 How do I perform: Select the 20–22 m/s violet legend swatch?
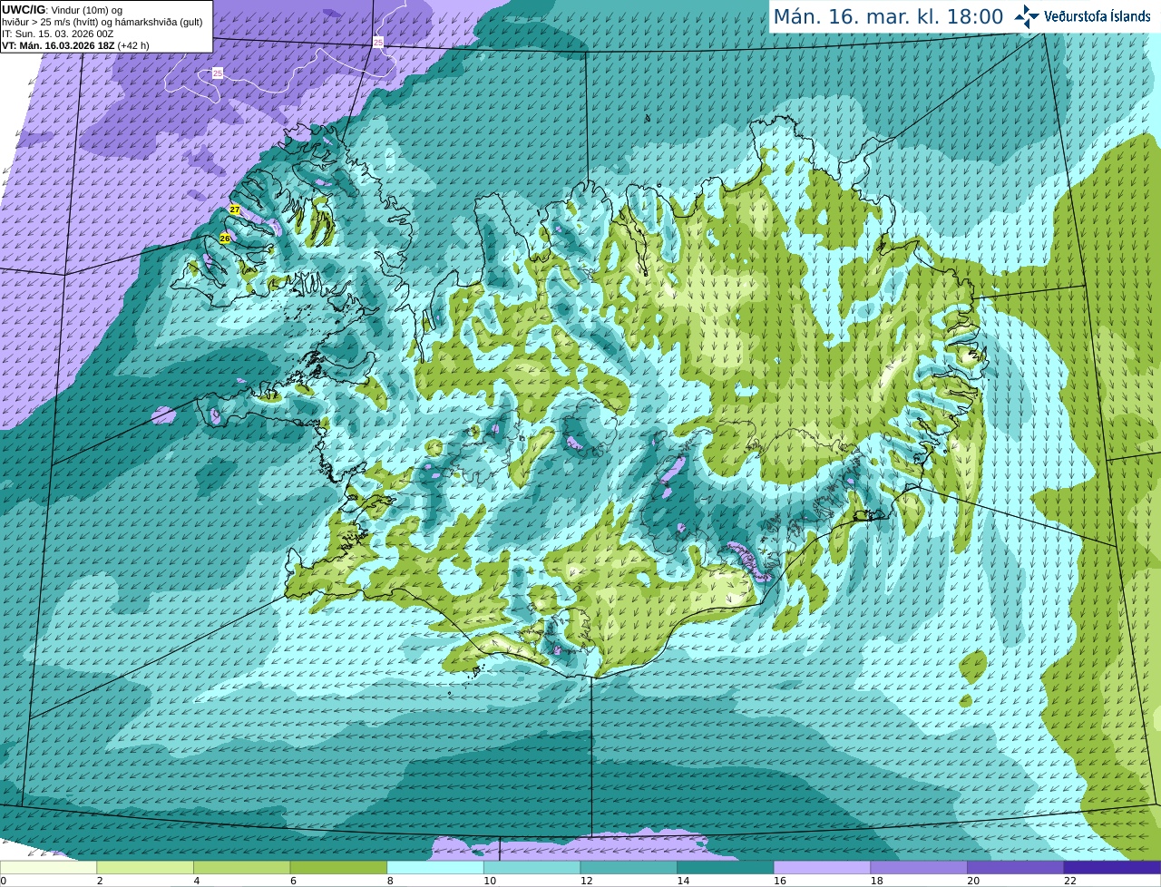click(1016, 867)
